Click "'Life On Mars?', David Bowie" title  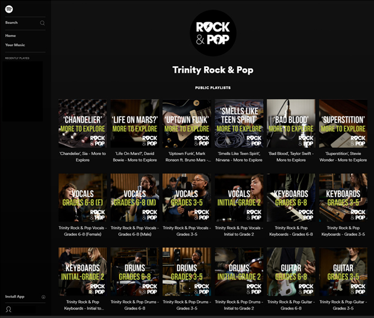click(x=135, y=157)
